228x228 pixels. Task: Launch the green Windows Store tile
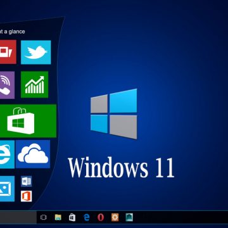coord(28,121)
